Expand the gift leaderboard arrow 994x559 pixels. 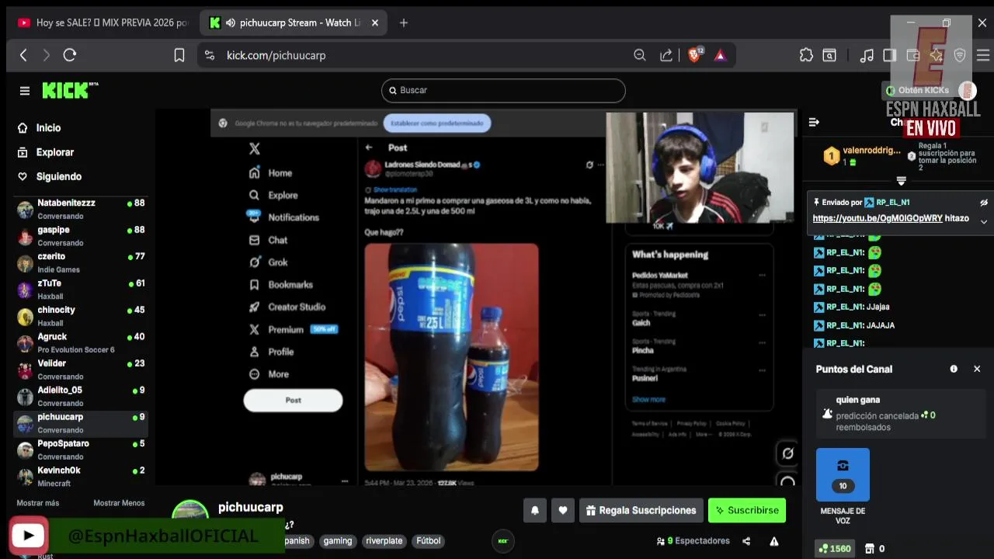click(x=901, y=181)
